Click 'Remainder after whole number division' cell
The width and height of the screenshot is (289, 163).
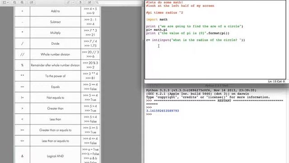[x=55, y=65]
